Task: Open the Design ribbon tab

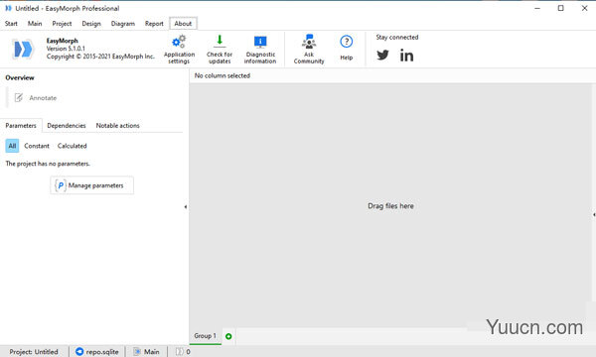Action: [x=91, y=24]
